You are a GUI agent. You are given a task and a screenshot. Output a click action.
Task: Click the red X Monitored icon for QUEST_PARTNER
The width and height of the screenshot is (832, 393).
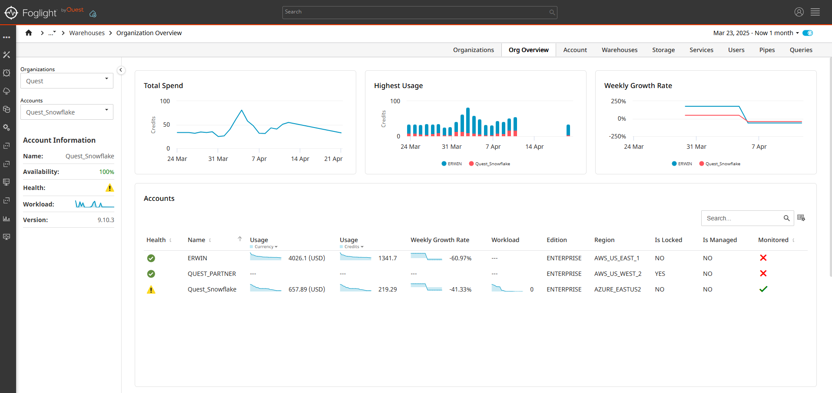click(763, 273)
